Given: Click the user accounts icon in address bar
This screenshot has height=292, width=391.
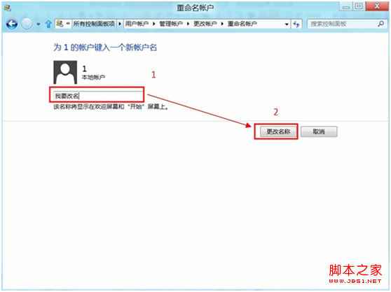Looking at the screenshot, I should [60, 24].
